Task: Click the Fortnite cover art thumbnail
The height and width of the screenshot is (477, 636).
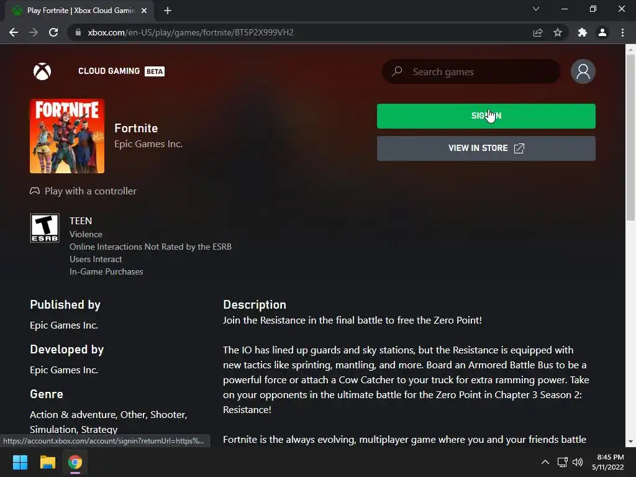Action: (x=67, y=136)
